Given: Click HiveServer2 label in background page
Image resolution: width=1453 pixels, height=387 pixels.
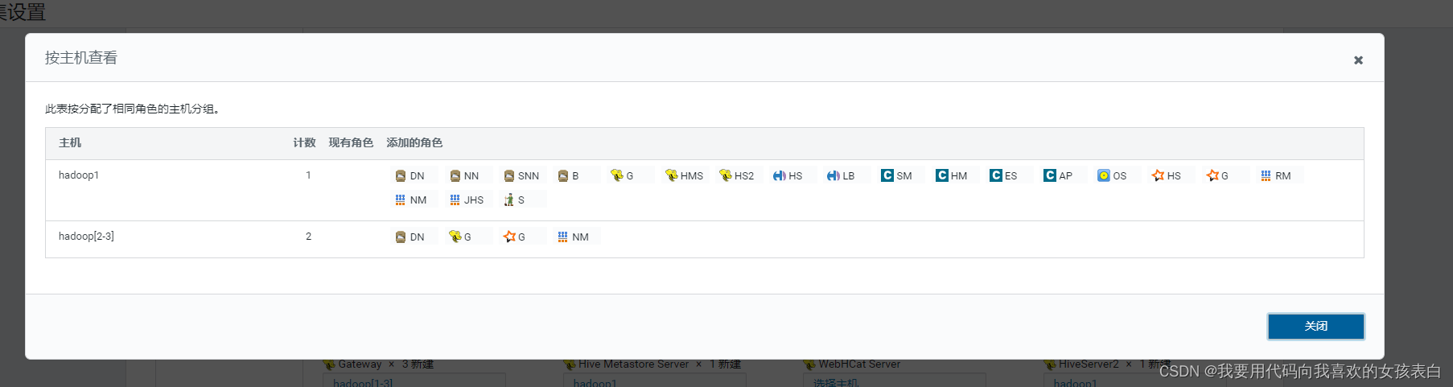Looking at the screenshot, I should click(1089, 364).
